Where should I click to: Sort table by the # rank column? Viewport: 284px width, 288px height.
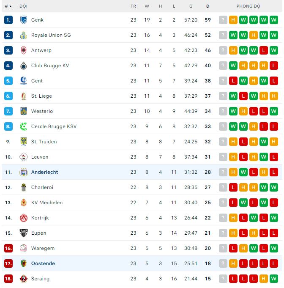[8, 6]
